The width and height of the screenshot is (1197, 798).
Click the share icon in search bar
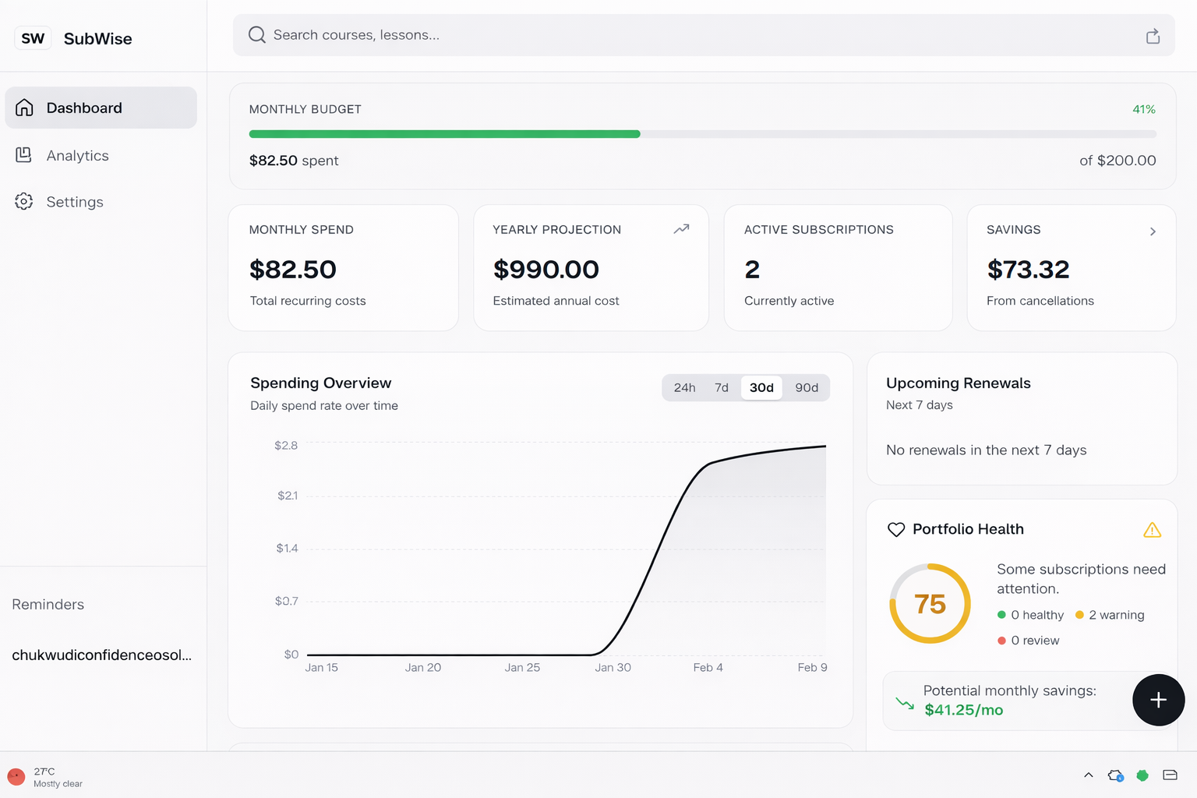(1153, 36)
